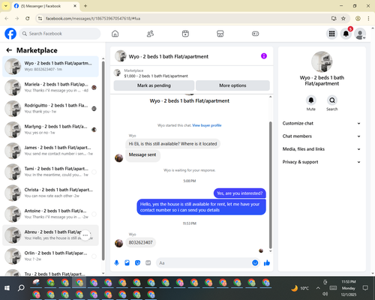Open the Windows notification center icon
This screenshot has height=300, width=375.
pyautogui.click(x=365, y=288)
